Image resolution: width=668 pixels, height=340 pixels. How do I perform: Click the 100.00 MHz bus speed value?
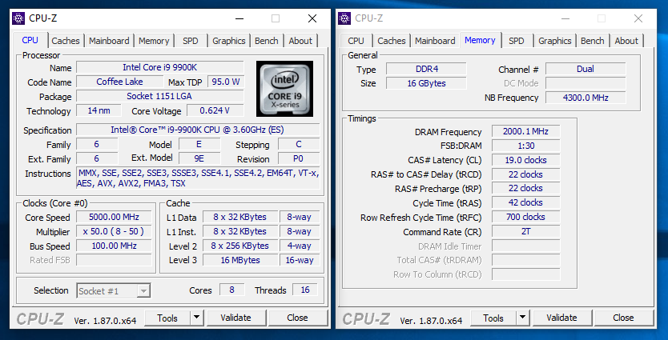(x=114, y=246)
